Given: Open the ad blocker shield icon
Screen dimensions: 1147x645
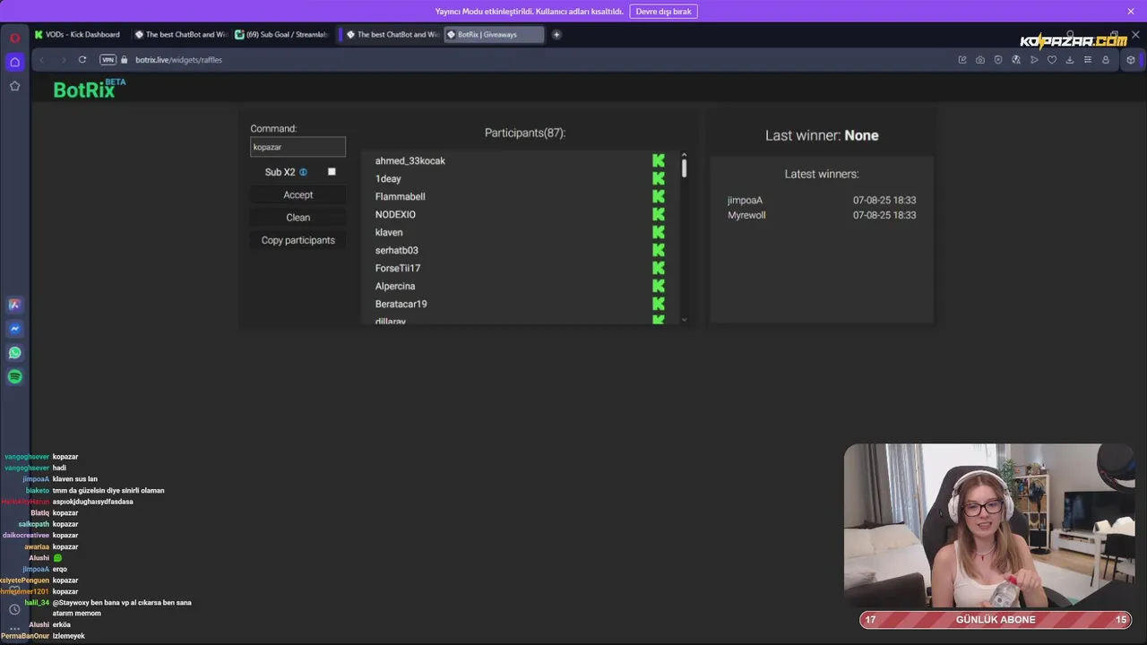Looking at the screenshot, I should click(998, 60).
